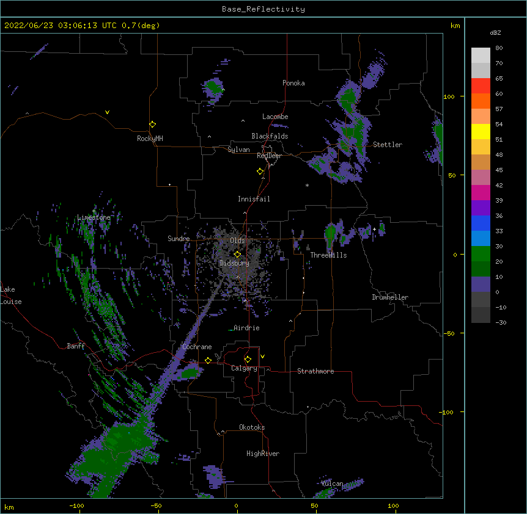
Task: Click the -50 tick on bottom axis
Action: click(x=156, y=505)
